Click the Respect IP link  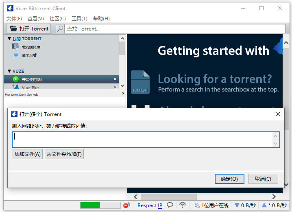[150, 205]
